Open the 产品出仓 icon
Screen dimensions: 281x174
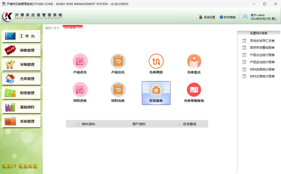[x=118, y=62]
